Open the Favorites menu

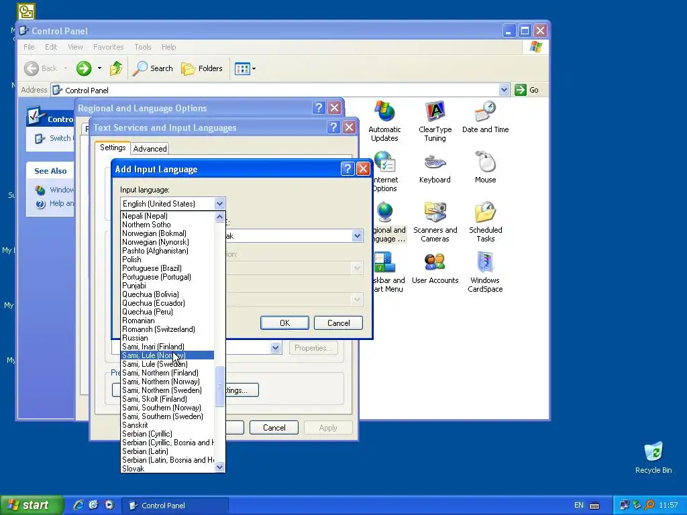108,47
